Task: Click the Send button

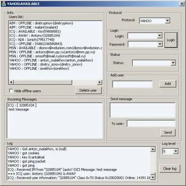Action: tap(168, 133)
